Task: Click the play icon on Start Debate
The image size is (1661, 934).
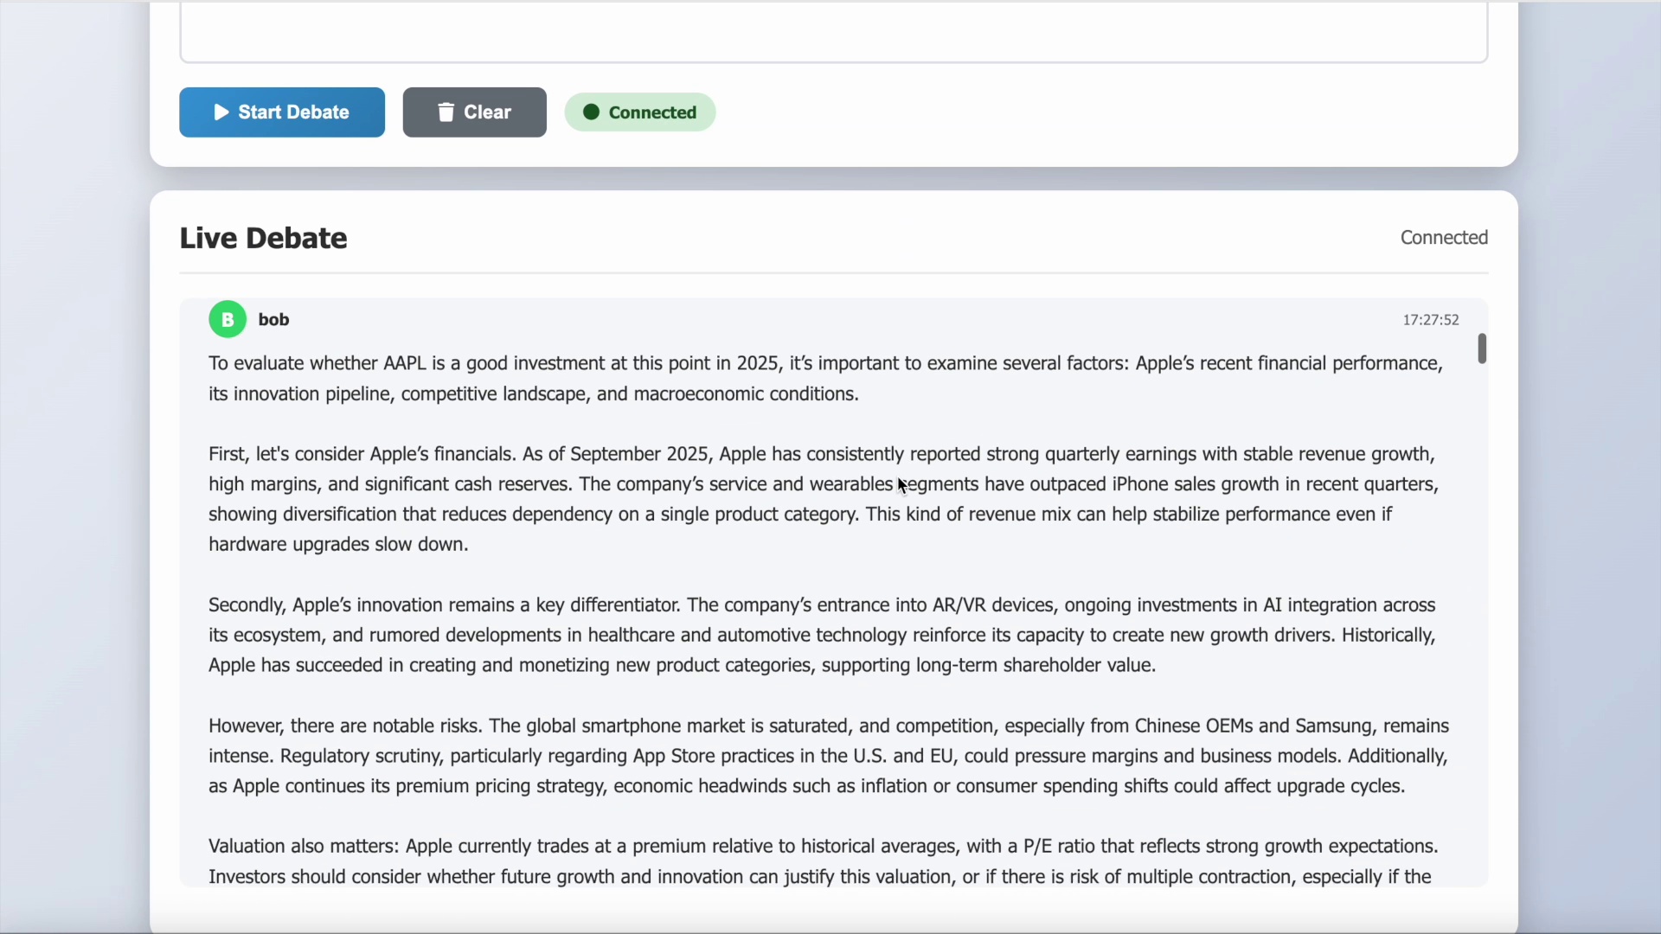Action: coord(221,112)
